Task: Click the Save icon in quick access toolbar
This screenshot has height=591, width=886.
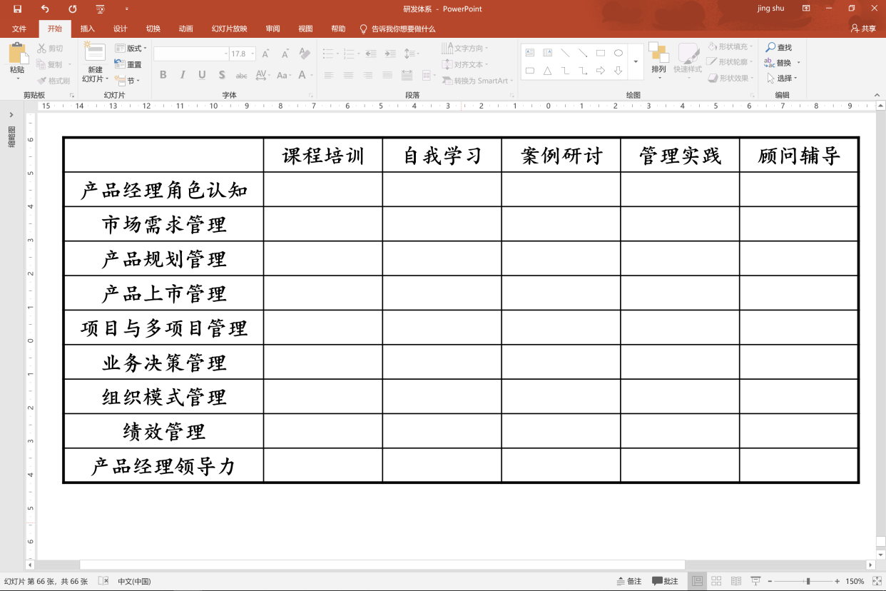Action: click(17, 9)
